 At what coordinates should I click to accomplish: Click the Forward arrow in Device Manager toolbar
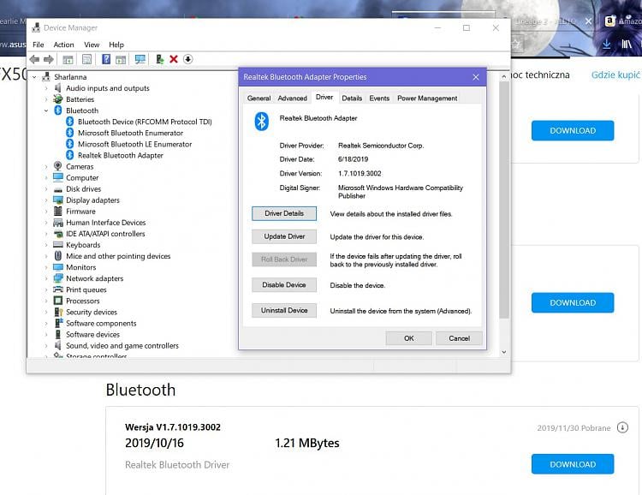click(x=49, y=59)
